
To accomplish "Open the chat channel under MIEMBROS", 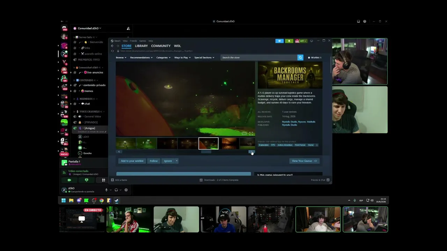I will [87, 104].
